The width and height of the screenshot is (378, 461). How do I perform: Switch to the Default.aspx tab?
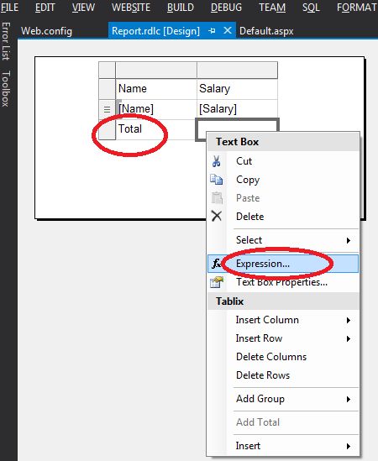[266, 31]
